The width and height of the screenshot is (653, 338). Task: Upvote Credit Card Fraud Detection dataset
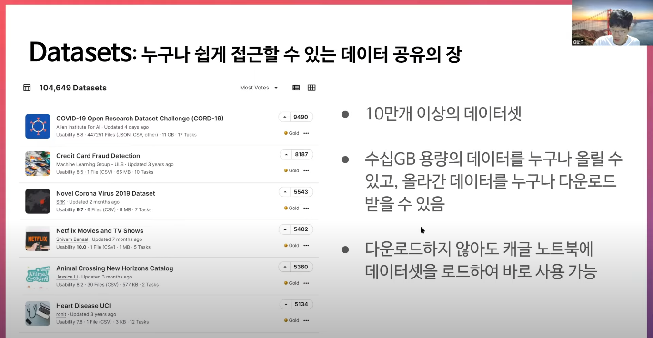(x=286, y=154)
